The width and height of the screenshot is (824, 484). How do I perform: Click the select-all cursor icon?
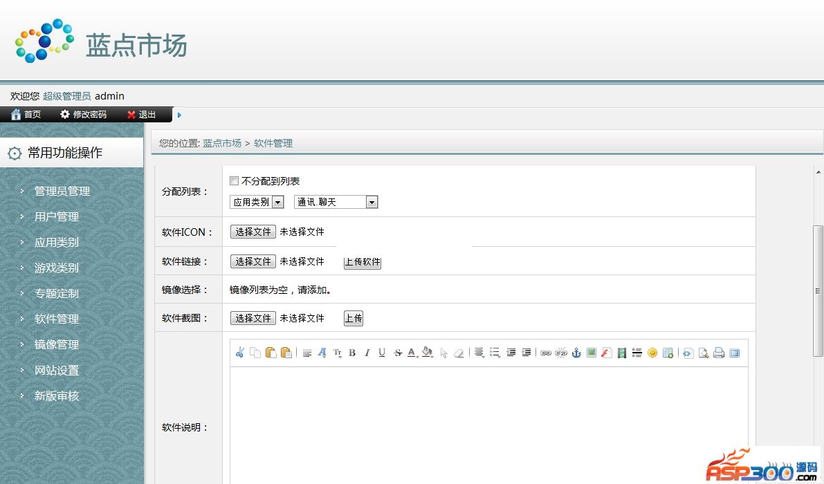coord(443,353)
